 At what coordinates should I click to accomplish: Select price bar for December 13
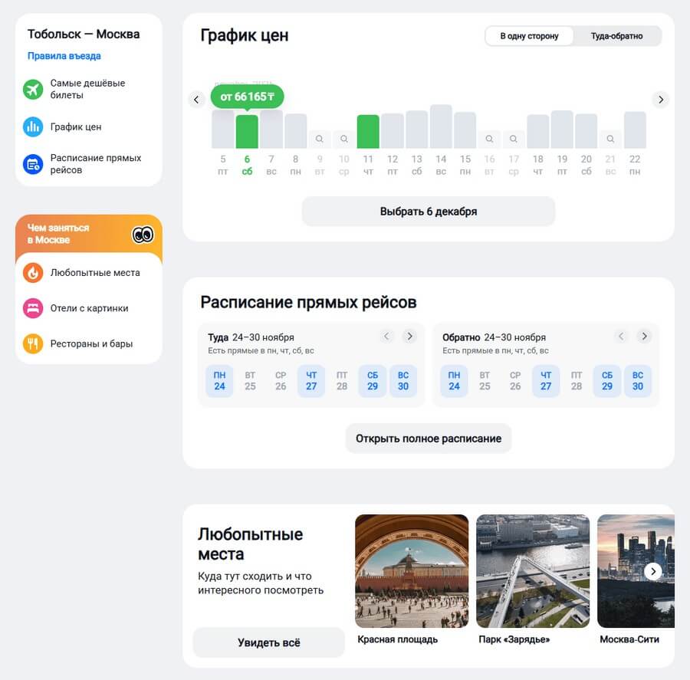(417, 130)
